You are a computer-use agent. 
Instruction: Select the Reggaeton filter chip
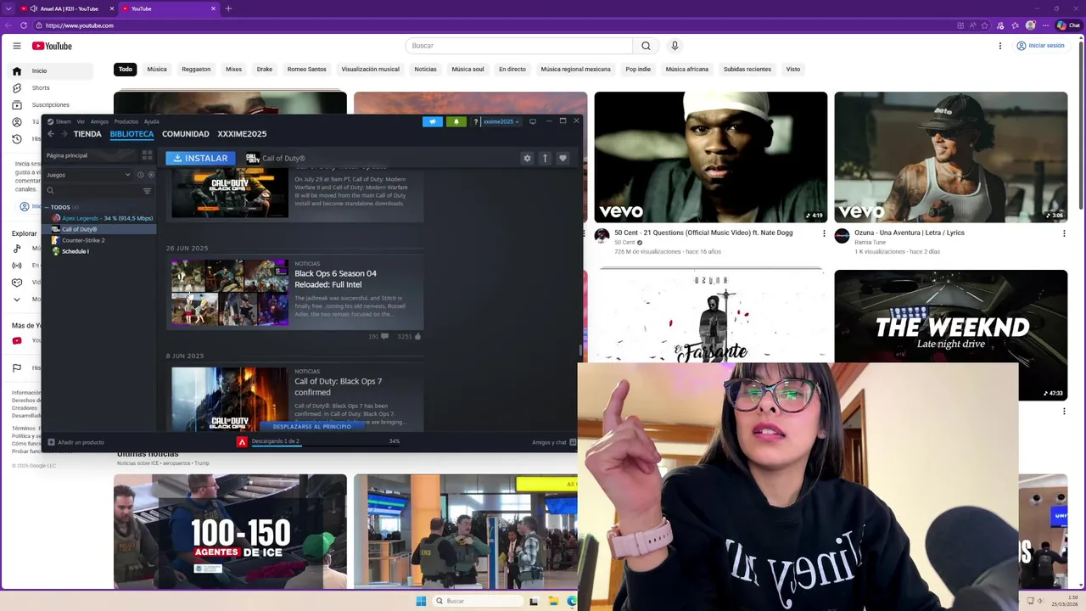[196, 70]
